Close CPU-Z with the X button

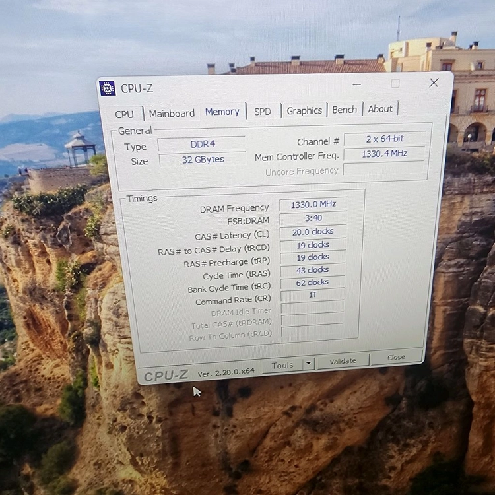(434, 82)
